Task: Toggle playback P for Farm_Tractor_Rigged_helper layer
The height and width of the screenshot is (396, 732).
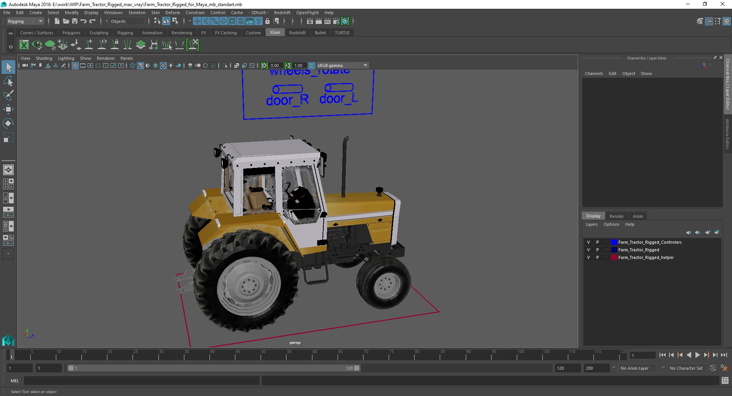Action: pos(597,257)
